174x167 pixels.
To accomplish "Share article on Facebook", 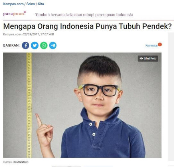I will click(x=26, y=45).
